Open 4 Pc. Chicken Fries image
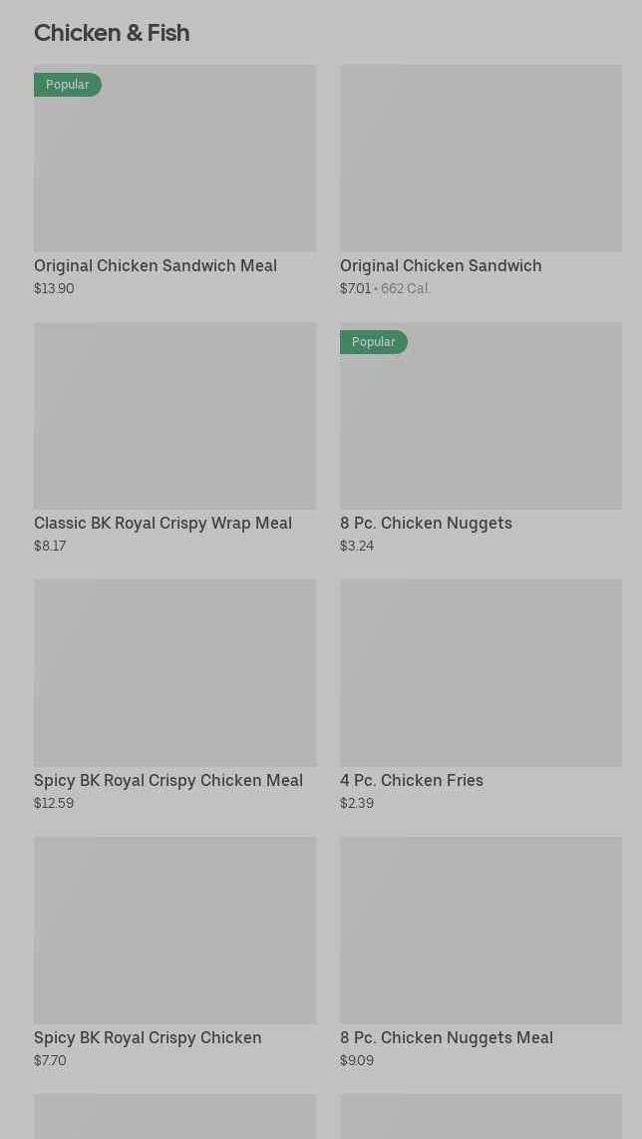Screen dimensions: 642x1139 click(x=481, y=673)
